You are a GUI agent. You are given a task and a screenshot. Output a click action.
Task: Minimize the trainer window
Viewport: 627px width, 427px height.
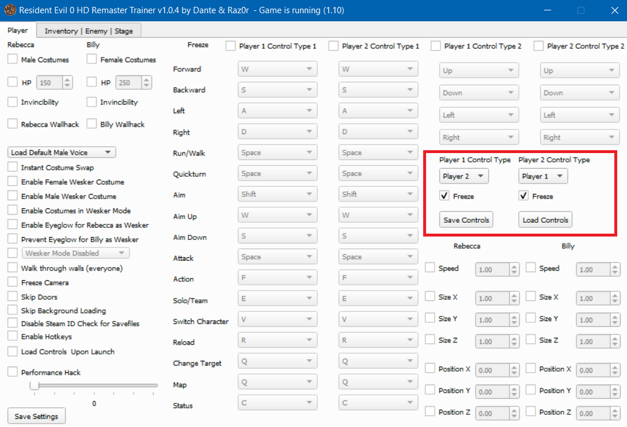[x=548, y=10]
